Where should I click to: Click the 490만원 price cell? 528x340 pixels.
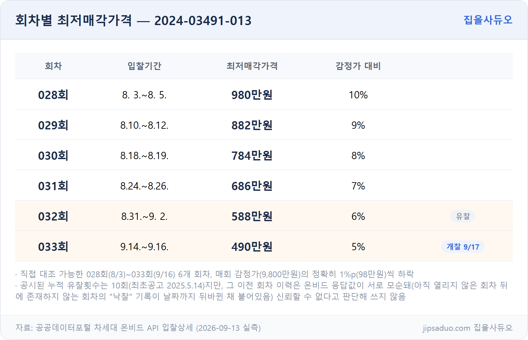pyautogui.click(x=252, y=247)
